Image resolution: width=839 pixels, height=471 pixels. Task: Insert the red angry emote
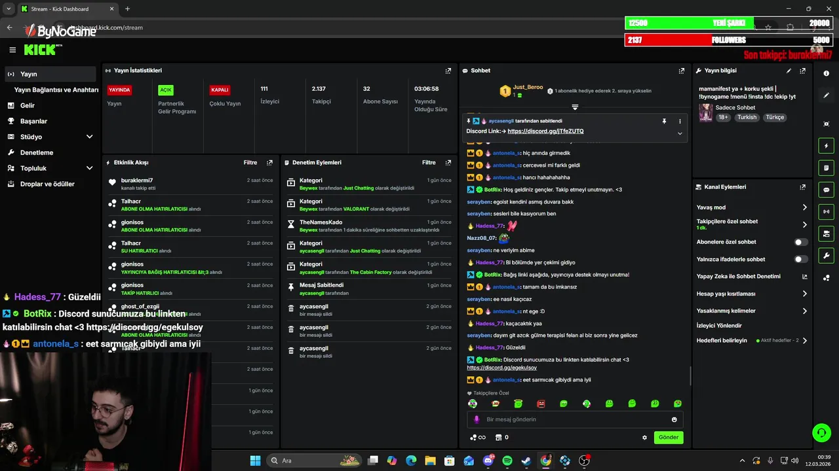[x=541, y=404]
